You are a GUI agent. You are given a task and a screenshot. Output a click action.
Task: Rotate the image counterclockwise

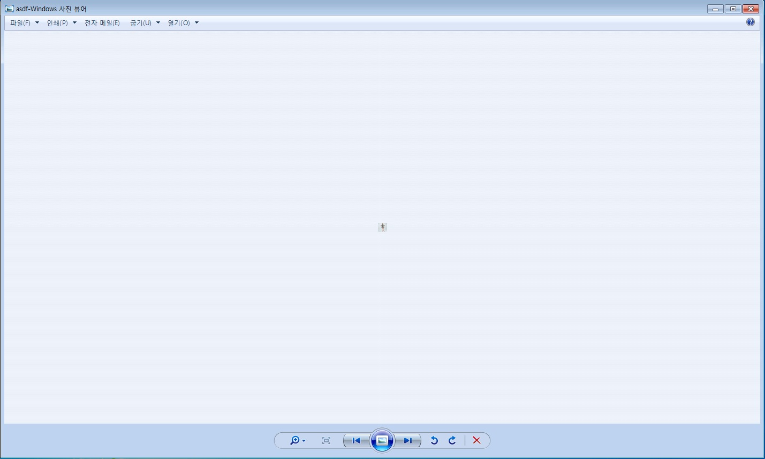coord(434,440)
